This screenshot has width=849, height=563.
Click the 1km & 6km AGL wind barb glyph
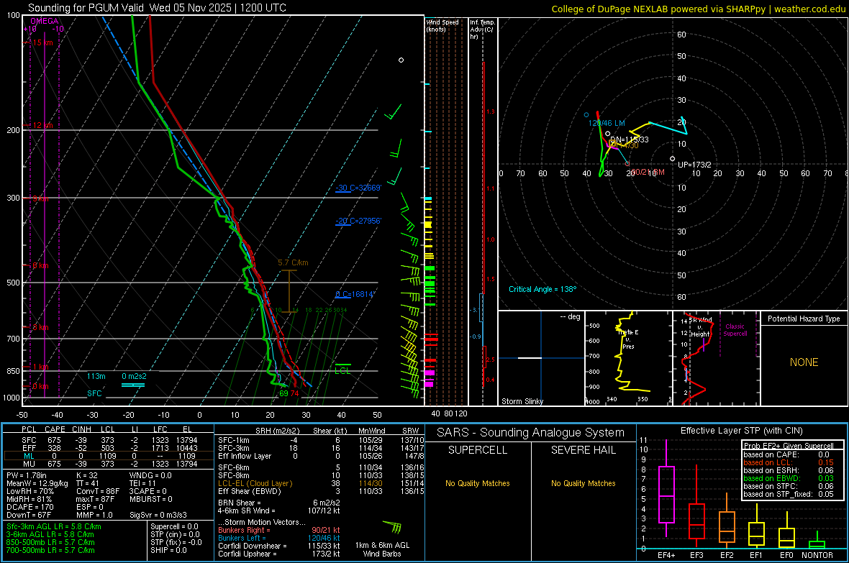(x=392, y=527)
